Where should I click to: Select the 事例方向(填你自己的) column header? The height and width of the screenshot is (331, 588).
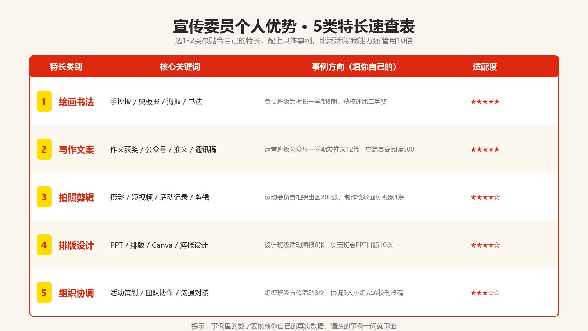click(x=355, y=67)
